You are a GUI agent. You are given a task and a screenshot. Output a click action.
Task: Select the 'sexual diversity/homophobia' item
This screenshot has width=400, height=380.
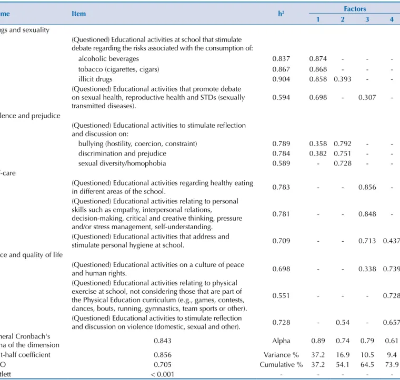click(x=122, y=163)
